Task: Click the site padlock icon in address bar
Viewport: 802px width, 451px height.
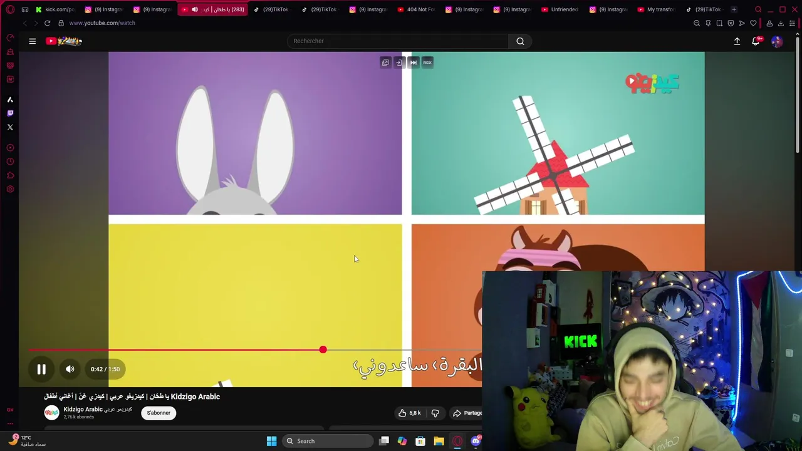Action: pyautogui.click(x=61, y=23)
